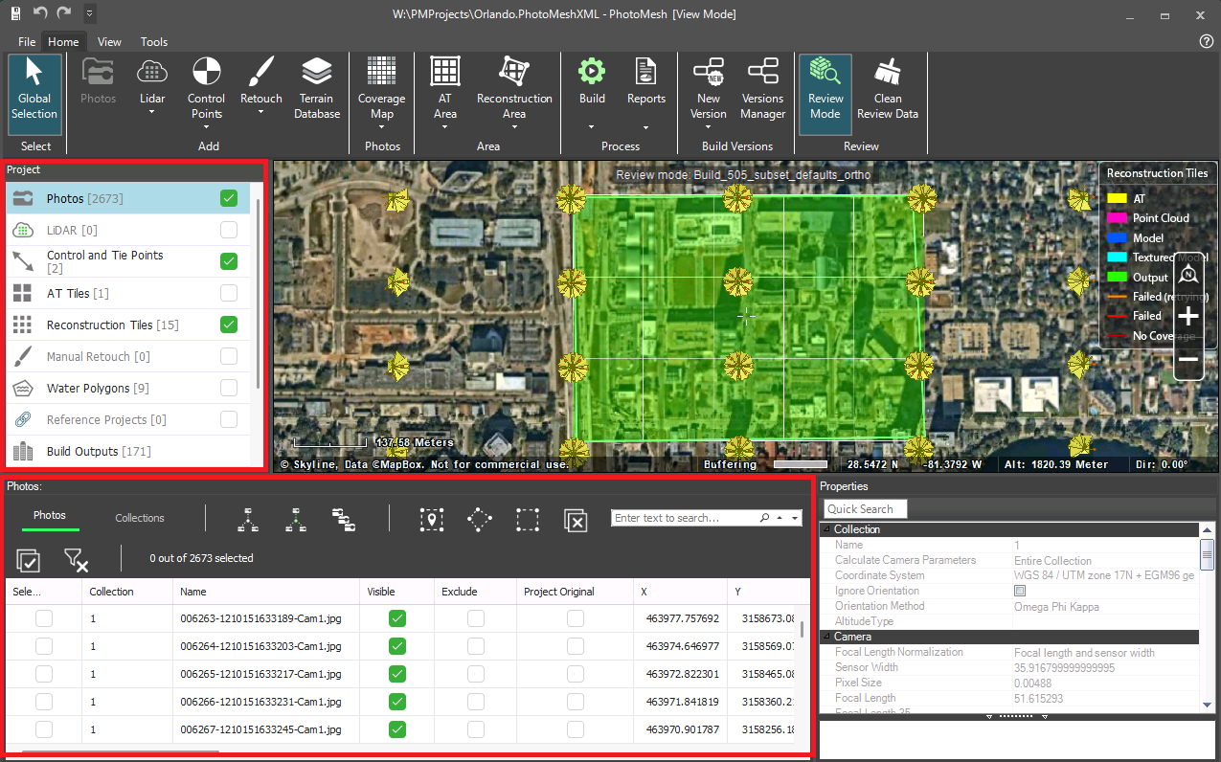The width and height of the screenshot is (1221, 762).
Task: Open the Help question mark icon
Action: 1207,41
